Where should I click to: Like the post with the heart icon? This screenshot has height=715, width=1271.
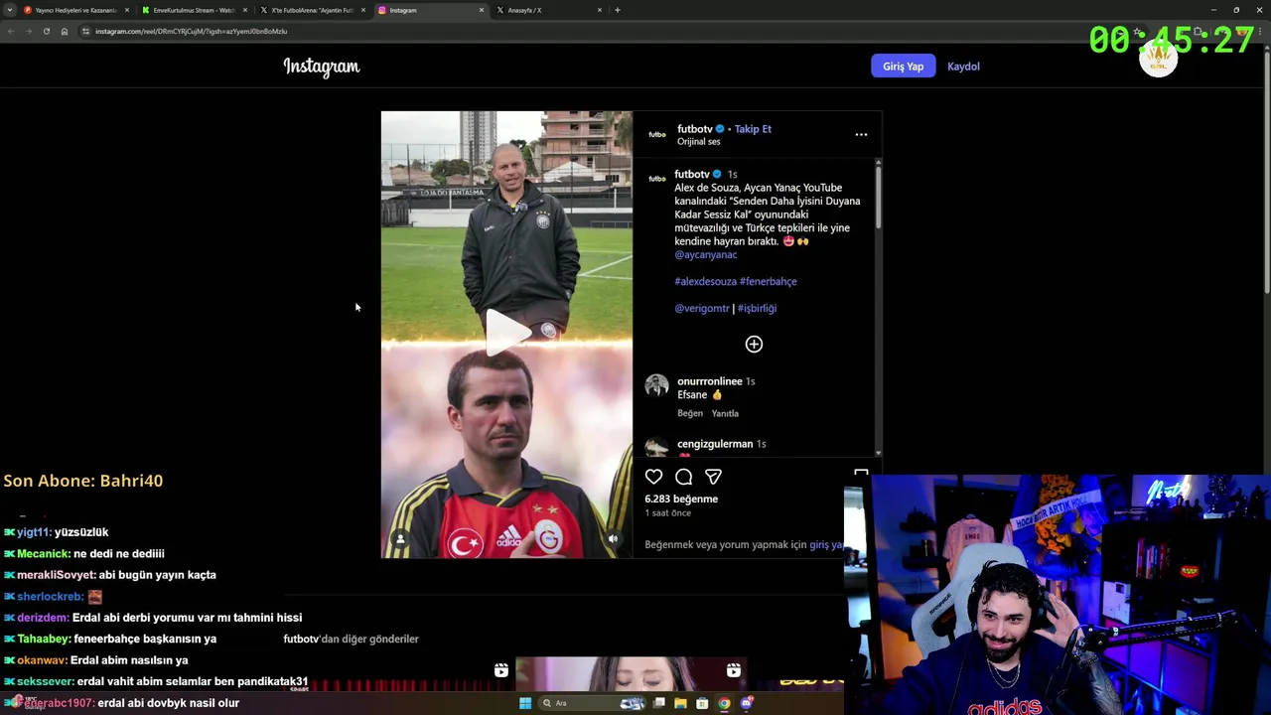(x=653, y=477)
